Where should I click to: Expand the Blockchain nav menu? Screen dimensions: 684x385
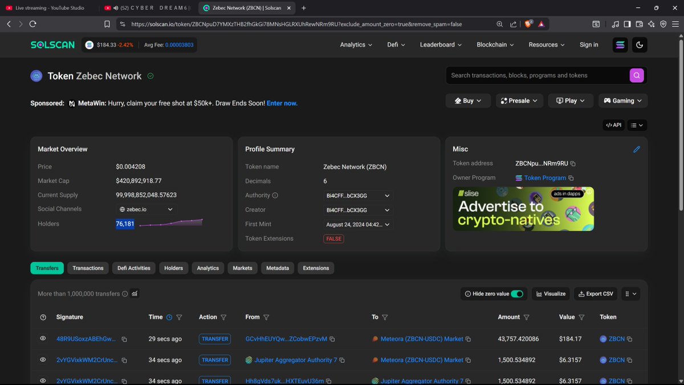click(495, 44)
